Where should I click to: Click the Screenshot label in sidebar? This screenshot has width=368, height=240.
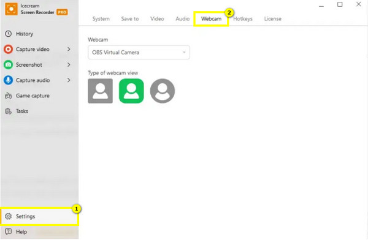click(x=29, y=65)
